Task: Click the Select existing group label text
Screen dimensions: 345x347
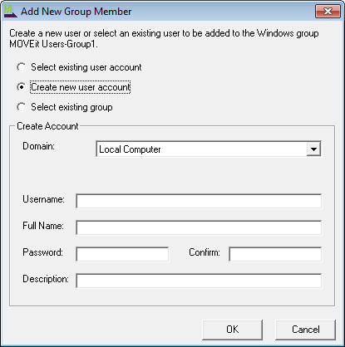Action: pyautogui.click(x=71, y=107)
